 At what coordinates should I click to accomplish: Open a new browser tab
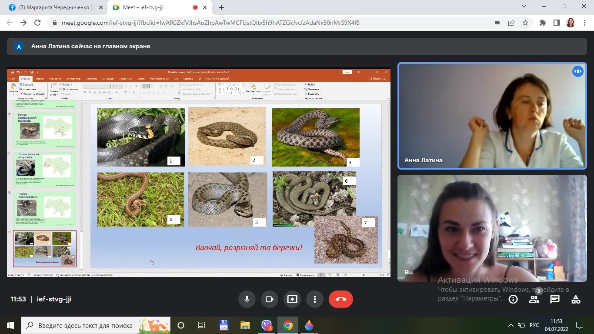click(x=221, y=7)
